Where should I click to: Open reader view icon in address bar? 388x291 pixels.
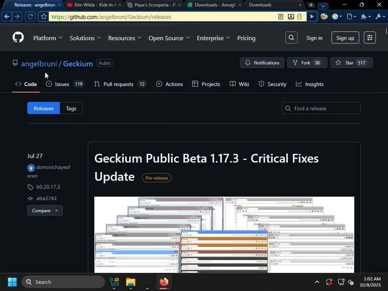point(281,17)
